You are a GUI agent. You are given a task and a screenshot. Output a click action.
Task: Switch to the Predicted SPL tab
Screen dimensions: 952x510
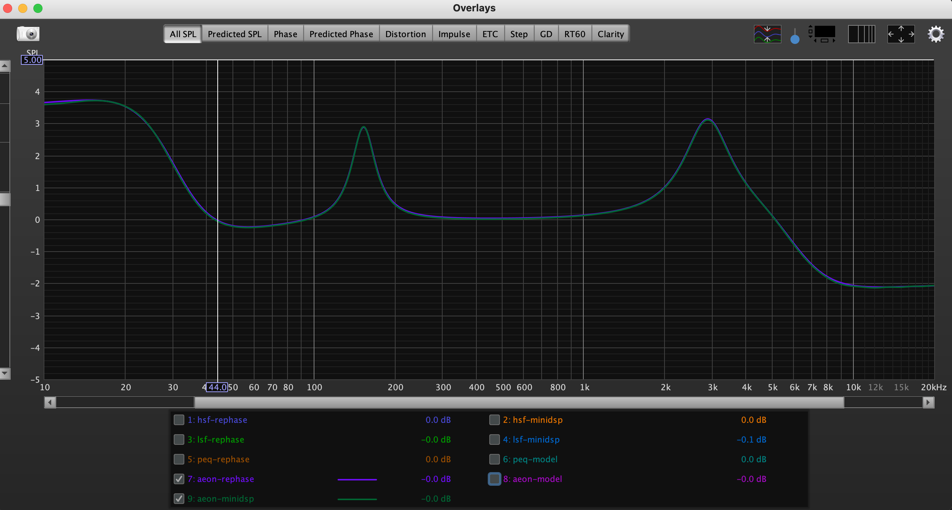tap(235, 34)
